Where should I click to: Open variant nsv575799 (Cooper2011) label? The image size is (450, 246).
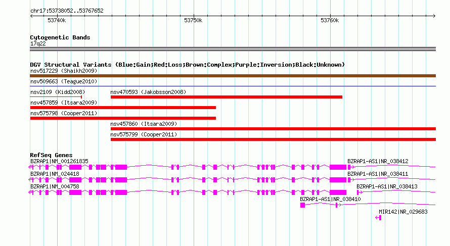click(144, 134)
